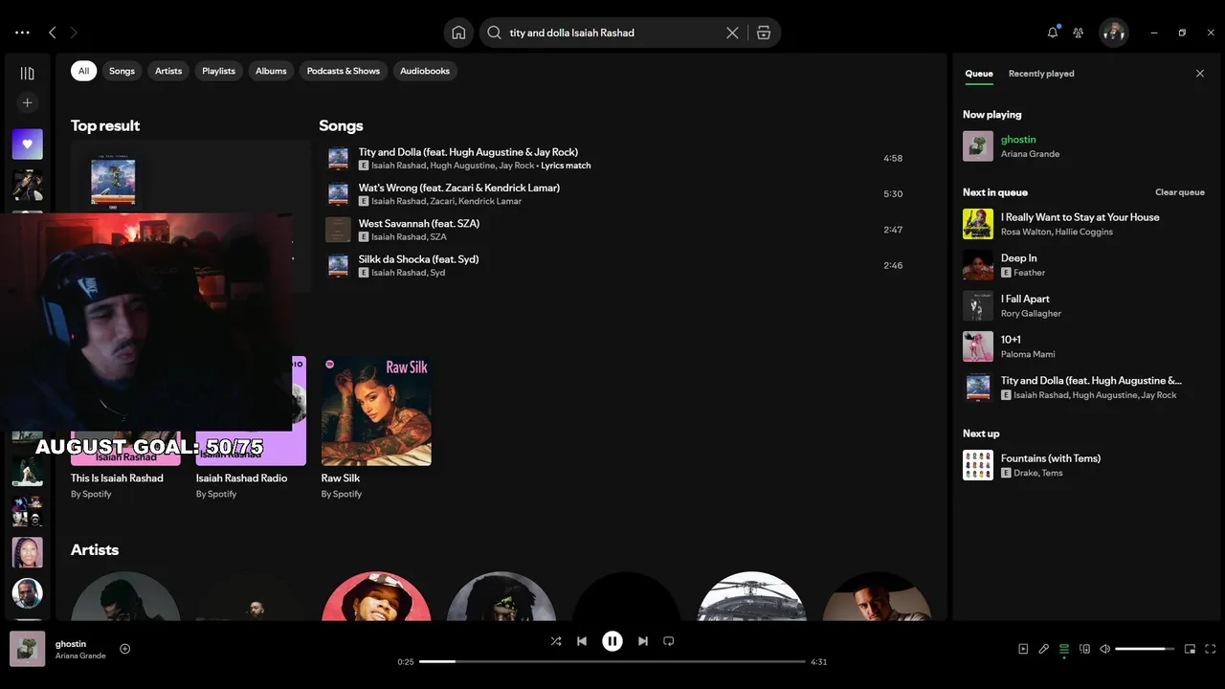Open the red-background artist circle
This screenshot has height=689, width=1225.
pyautogui.click(x=376, y=597)
